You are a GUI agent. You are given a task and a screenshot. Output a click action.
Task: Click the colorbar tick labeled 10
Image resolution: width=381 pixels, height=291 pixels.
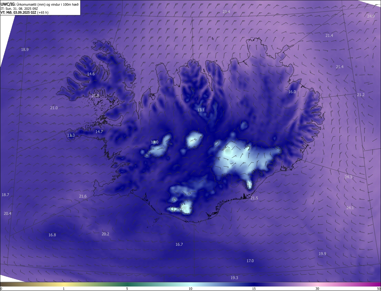(x=190, y=289)
